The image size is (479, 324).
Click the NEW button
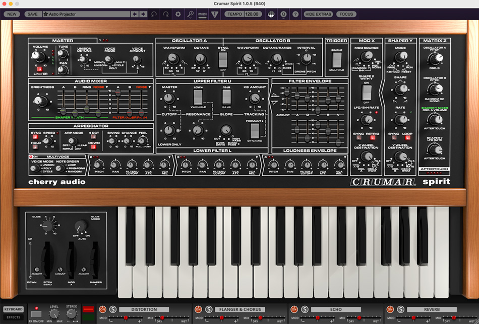(x=12, y=14)
